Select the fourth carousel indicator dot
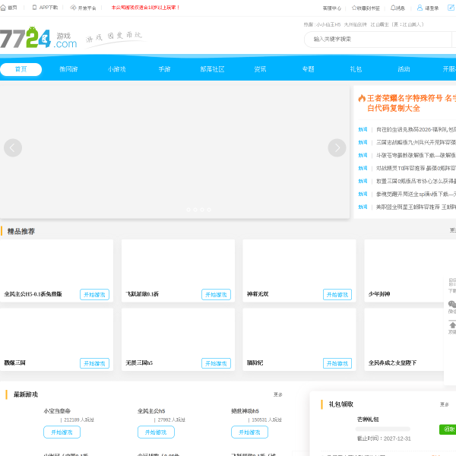 coord(209,210)
